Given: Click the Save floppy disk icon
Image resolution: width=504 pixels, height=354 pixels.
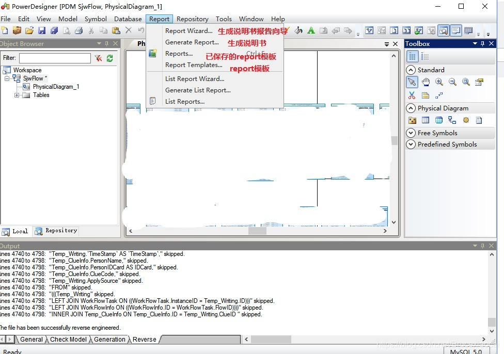Looking at the screenshot, I should (42, 30).
